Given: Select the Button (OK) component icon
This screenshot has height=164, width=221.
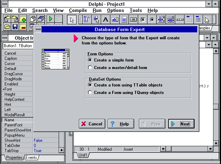Looking at the screenshot, I should coord(133,19).
